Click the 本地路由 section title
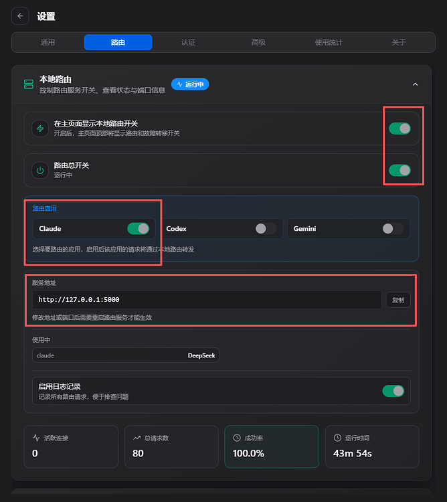 [x=56, y=79]
